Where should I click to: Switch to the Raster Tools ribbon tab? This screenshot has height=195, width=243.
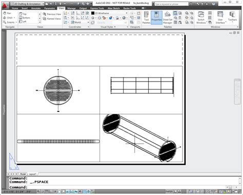pos(130,8)
